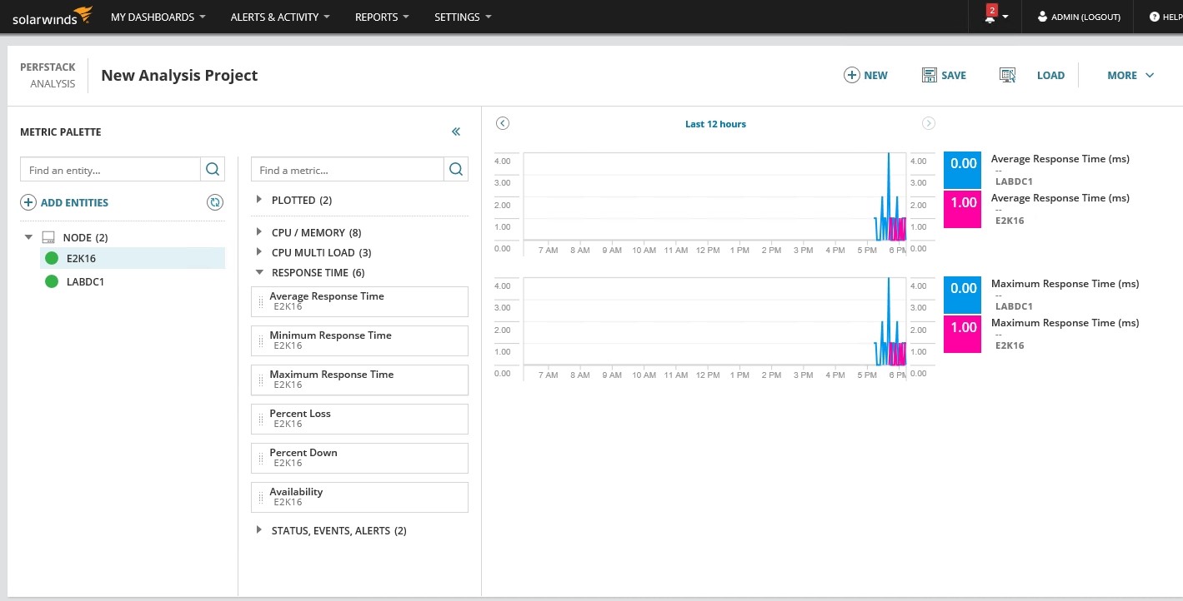
Task: Open the Alerts & Activity menu
Action: pos(280,17)
